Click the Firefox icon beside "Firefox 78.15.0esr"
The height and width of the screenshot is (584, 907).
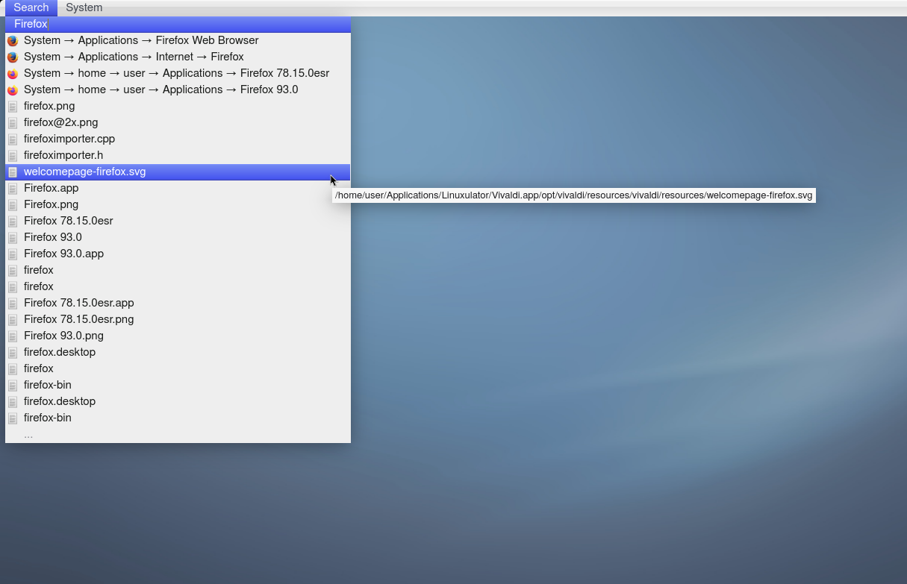click(13, 73)
